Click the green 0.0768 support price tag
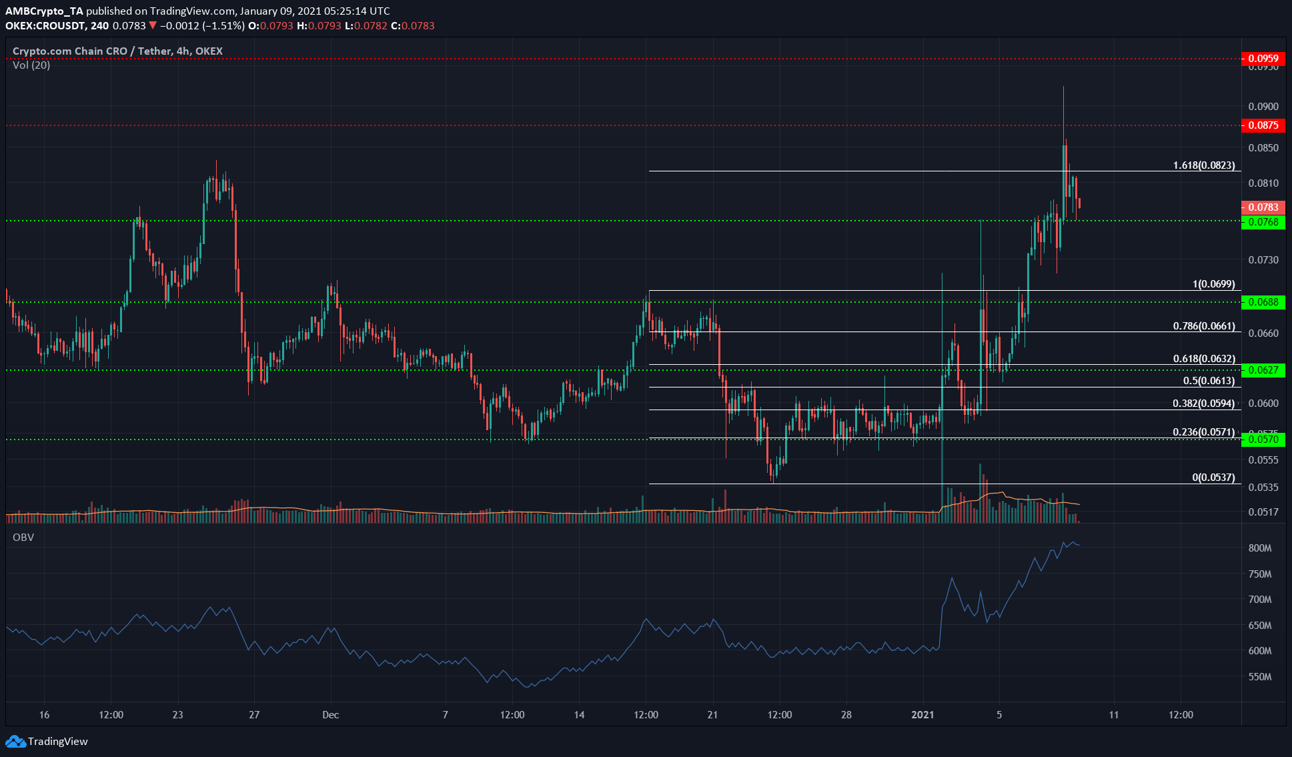1292x757 pixels. [x=1263, y=221]
